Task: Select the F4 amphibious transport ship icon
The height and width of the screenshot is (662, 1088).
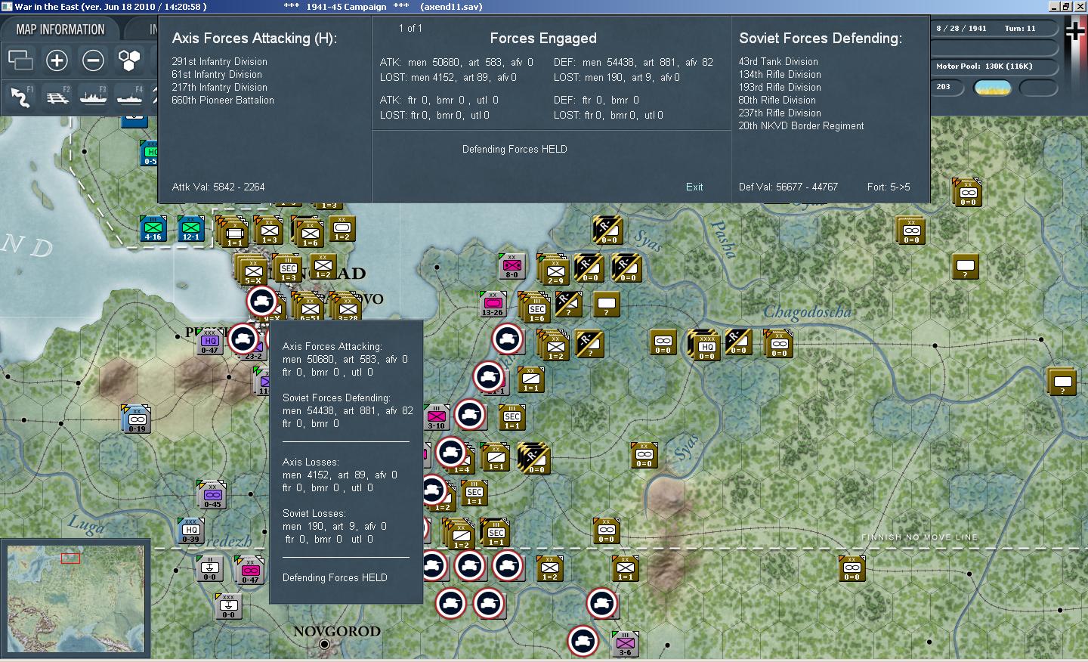Action: [x=130, y=97]
